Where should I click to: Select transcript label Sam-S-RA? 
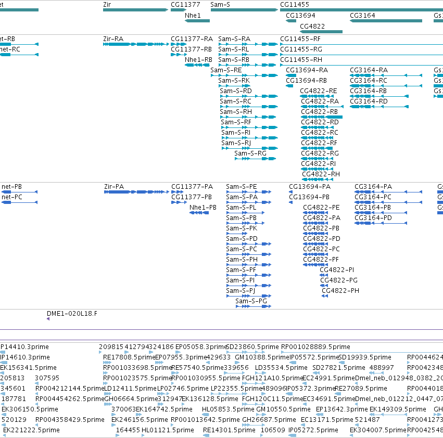pos(234,39)
